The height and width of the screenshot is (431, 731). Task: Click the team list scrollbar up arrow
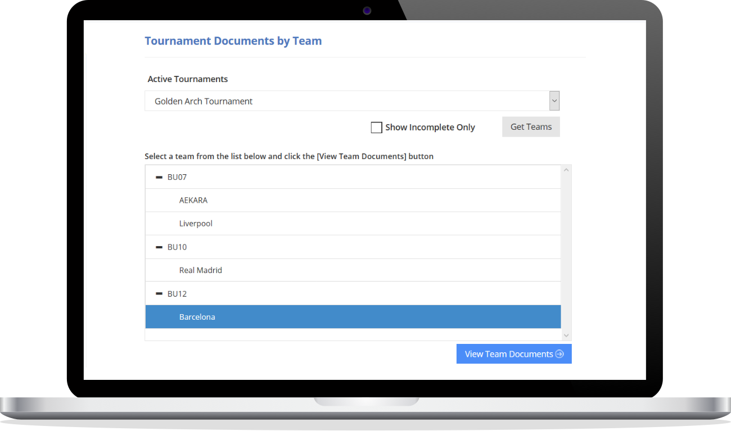click(566, 170)
